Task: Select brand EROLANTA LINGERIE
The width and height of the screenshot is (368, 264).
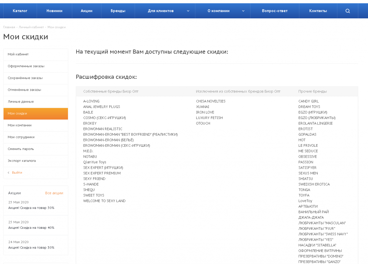Action: point(316,123)
